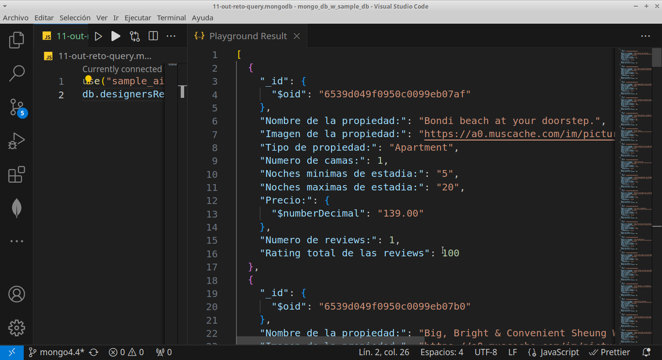The height and width of the screenshot is (360, 662).
Task: Change language mode from JavaScript
Action: click(553, 352)
